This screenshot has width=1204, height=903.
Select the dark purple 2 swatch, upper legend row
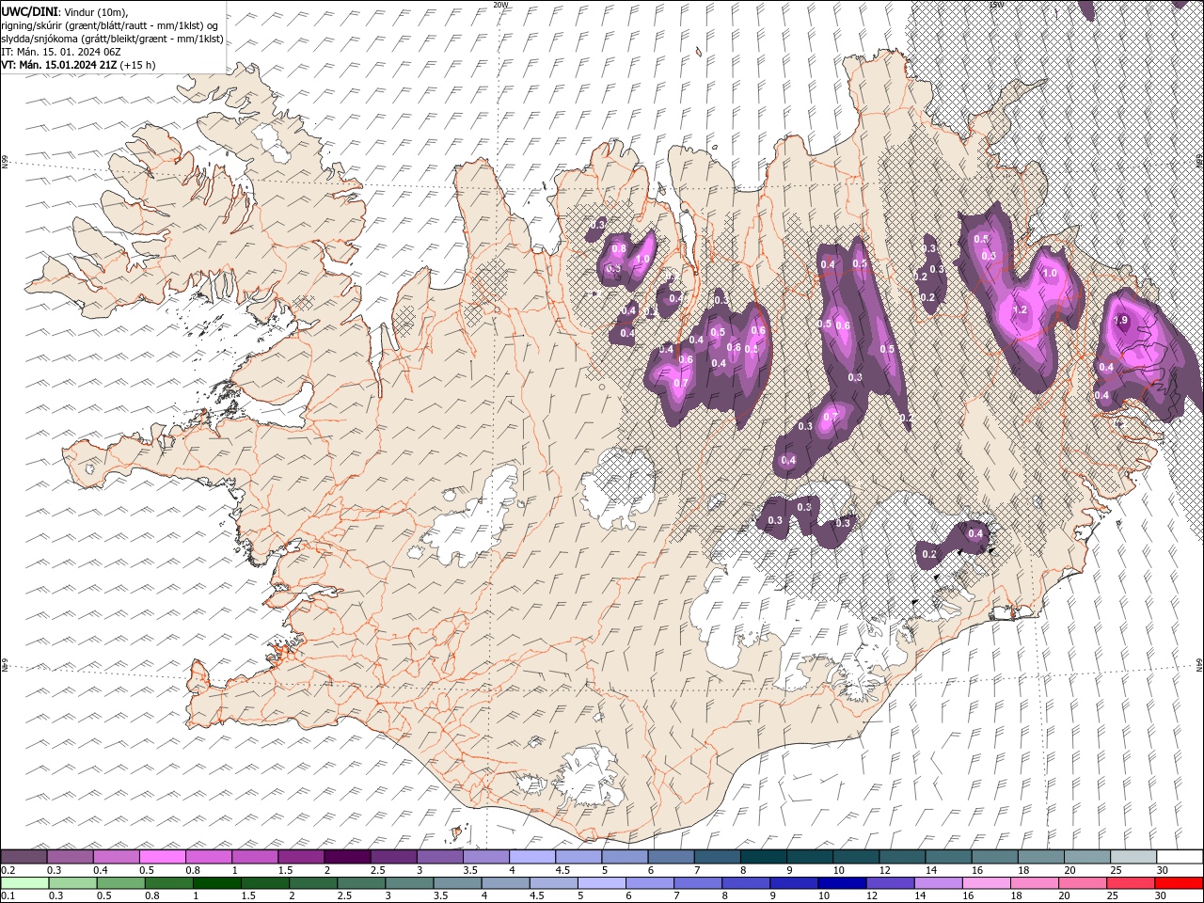pos(348,857)
